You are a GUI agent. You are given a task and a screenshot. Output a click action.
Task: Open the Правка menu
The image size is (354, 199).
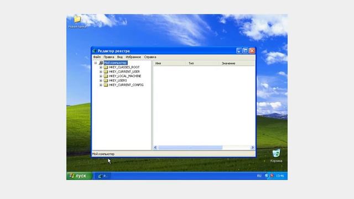109,57
